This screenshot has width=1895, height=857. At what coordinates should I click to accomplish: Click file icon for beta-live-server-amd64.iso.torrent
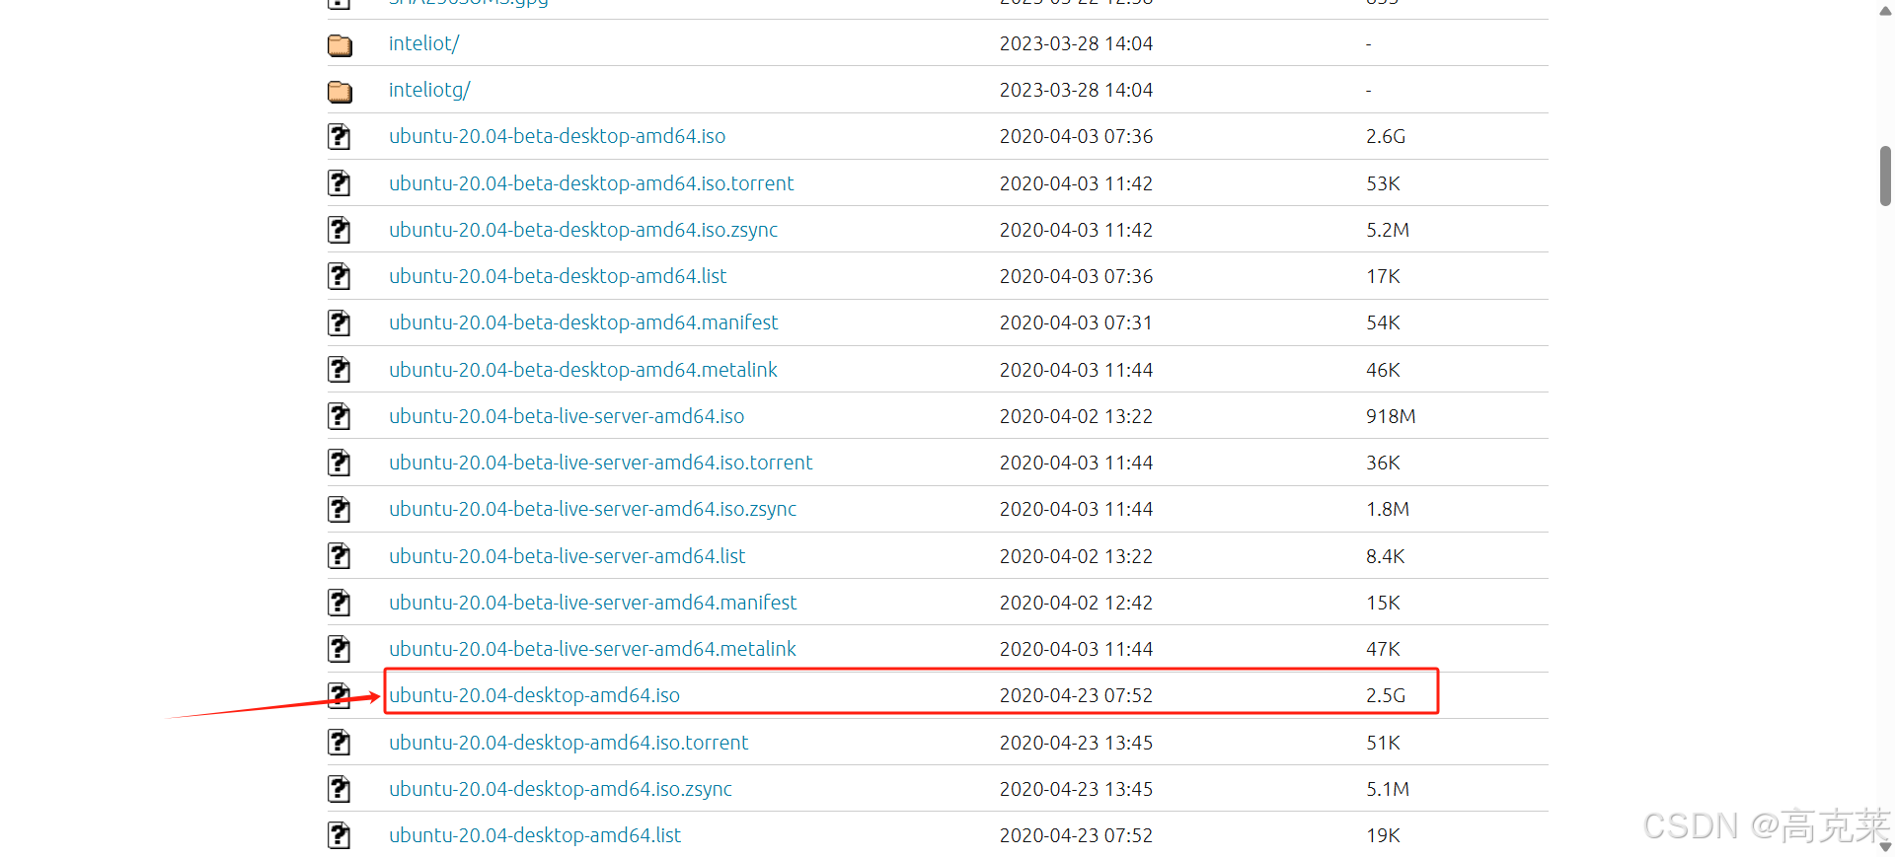pyautogui.click(x=340, y=463)
